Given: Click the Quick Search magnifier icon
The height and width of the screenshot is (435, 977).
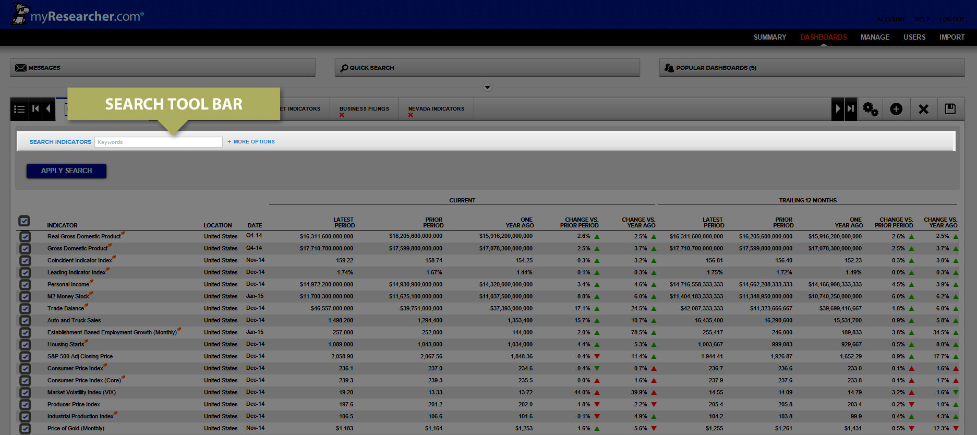Looking at the screenshot, I should (x=344, y=68).
